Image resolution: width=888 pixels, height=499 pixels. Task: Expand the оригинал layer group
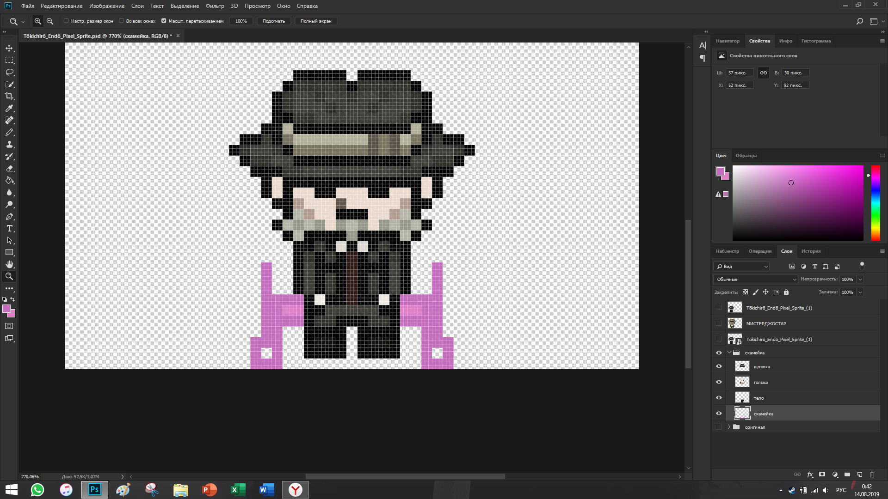pos(729,427)
